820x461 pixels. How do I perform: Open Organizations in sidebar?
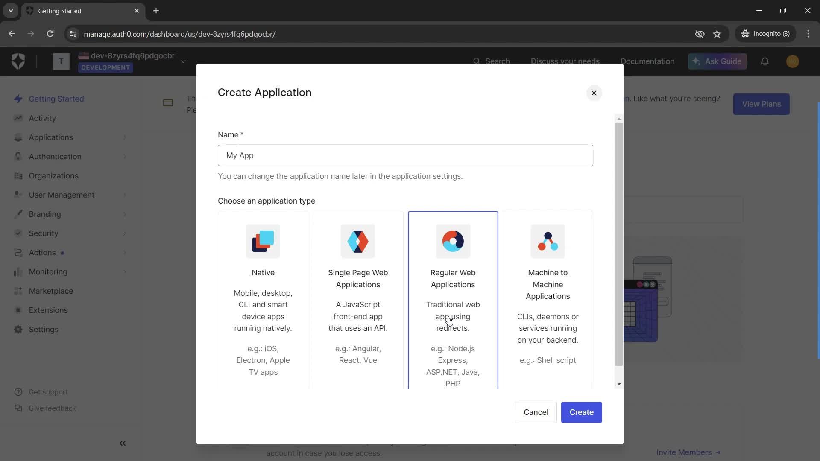[53, 175]
